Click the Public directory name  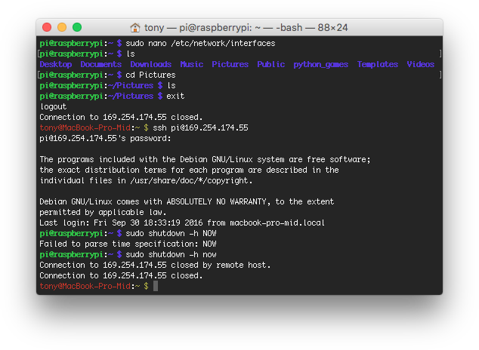click(x=270, y=65)
